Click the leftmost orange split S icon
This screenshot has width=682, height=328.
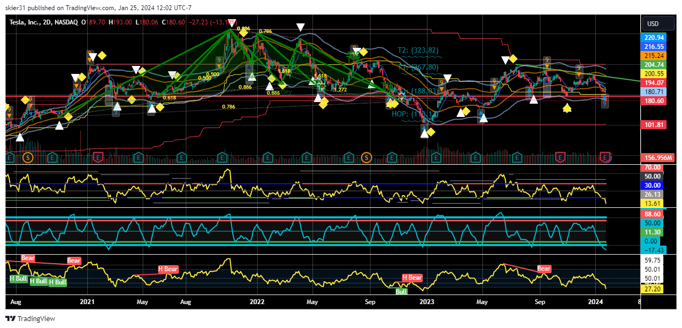(28, 157)
